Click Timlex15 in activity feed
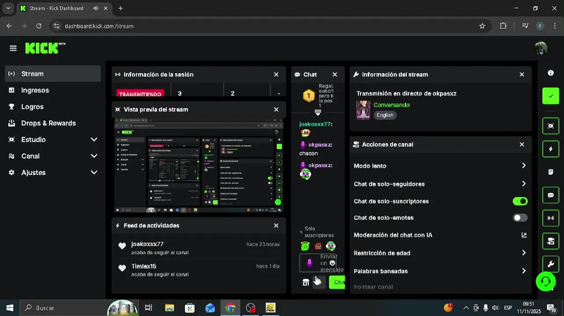Screen dimensions: 564x316 pyautogui.click(x=144, y=266)
